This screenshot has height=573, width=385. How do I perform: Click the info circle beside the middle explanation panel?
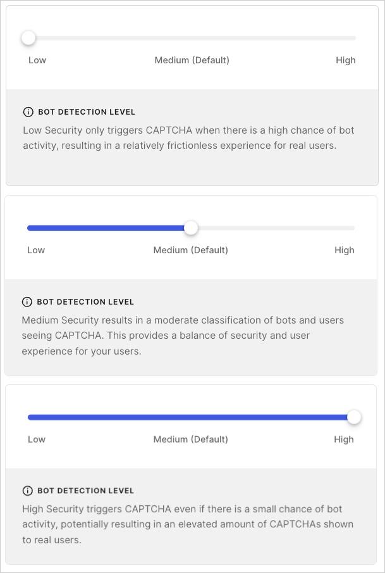[27, 302]
